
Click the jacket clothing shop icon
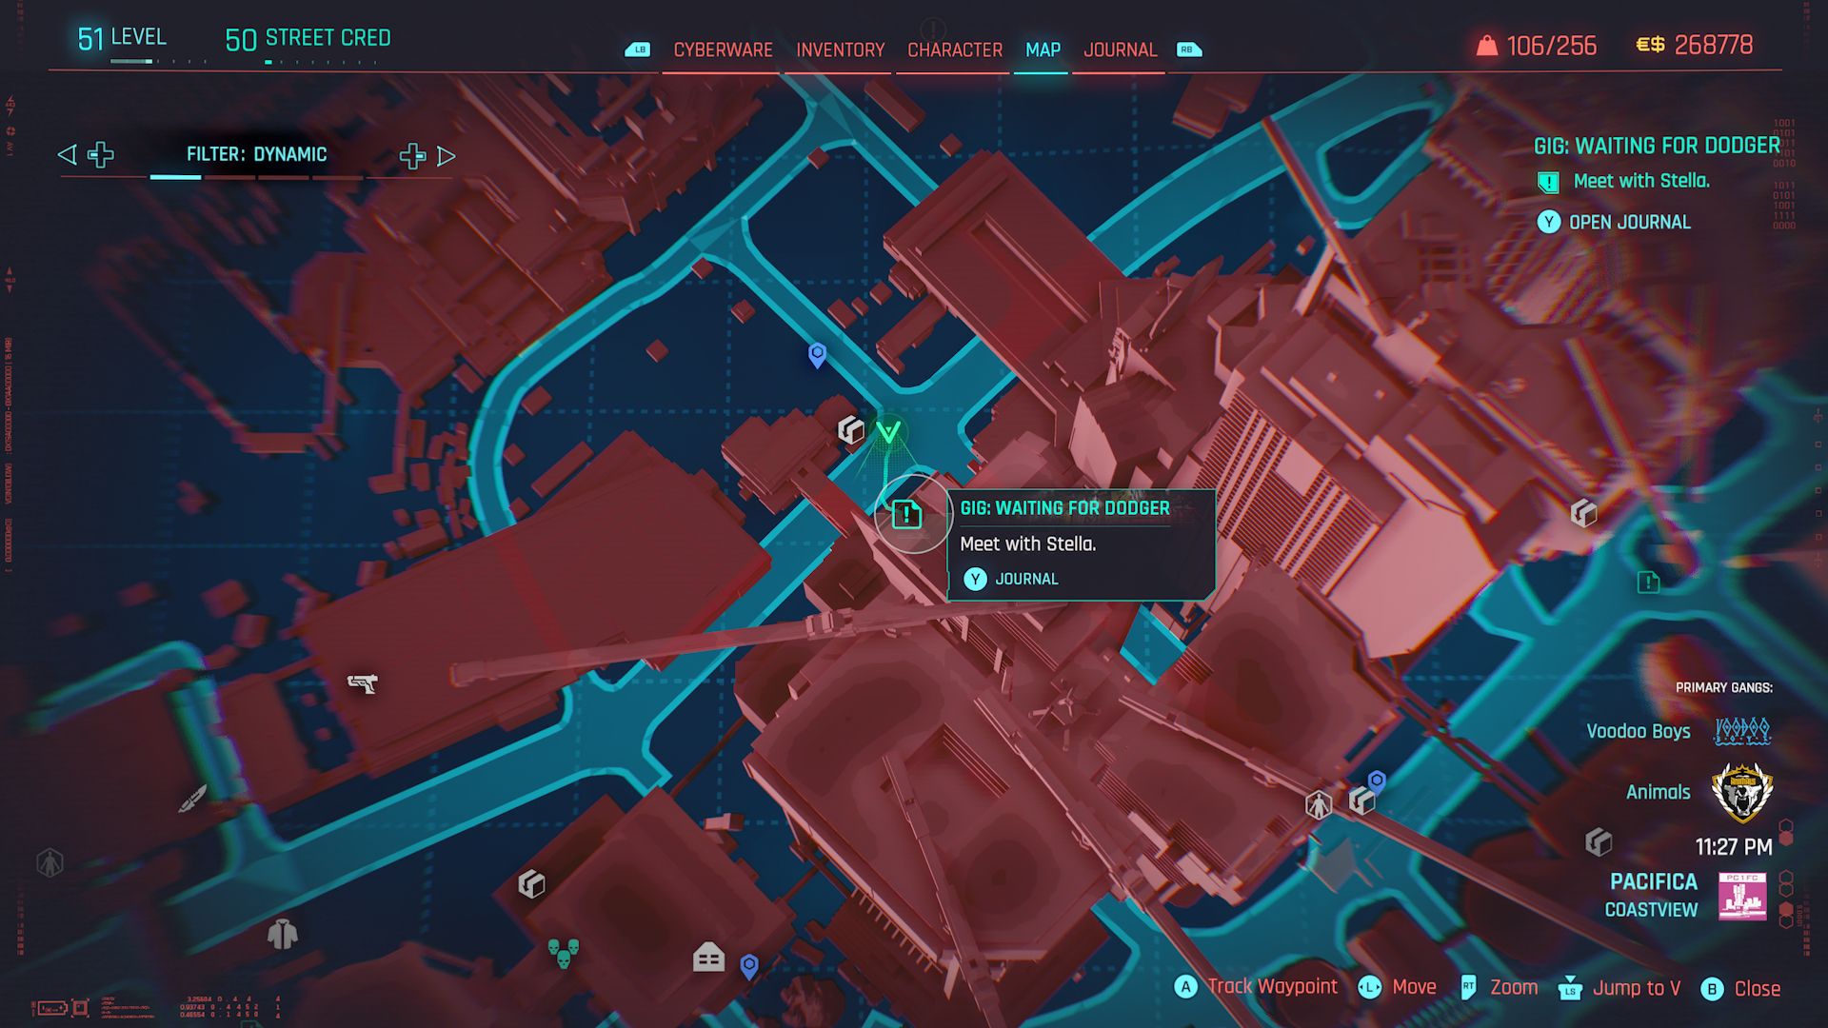pos(283,935)
